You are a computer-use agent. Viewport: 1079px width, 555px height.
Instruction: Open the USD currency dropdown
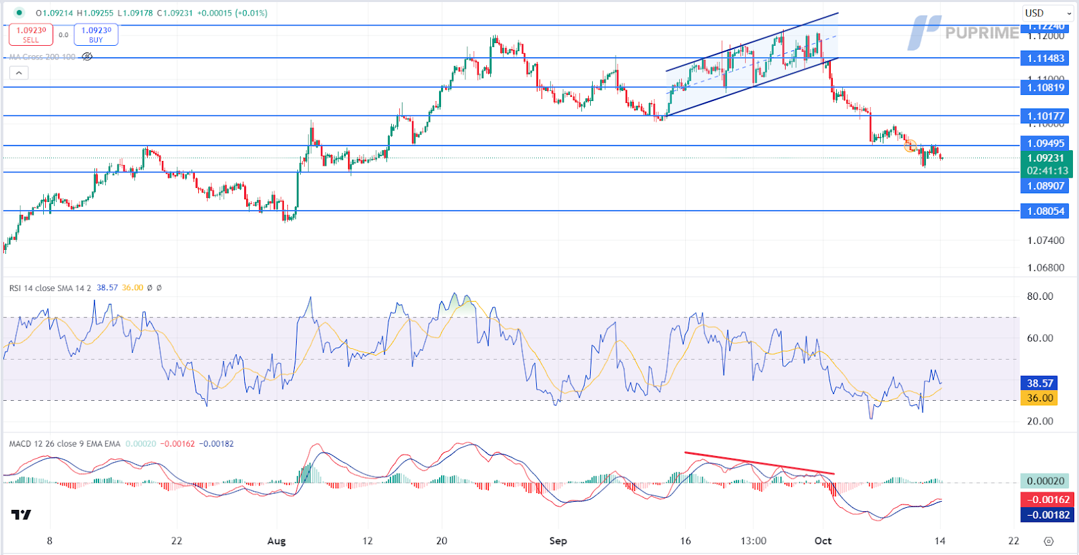(x=1048, y=13)
